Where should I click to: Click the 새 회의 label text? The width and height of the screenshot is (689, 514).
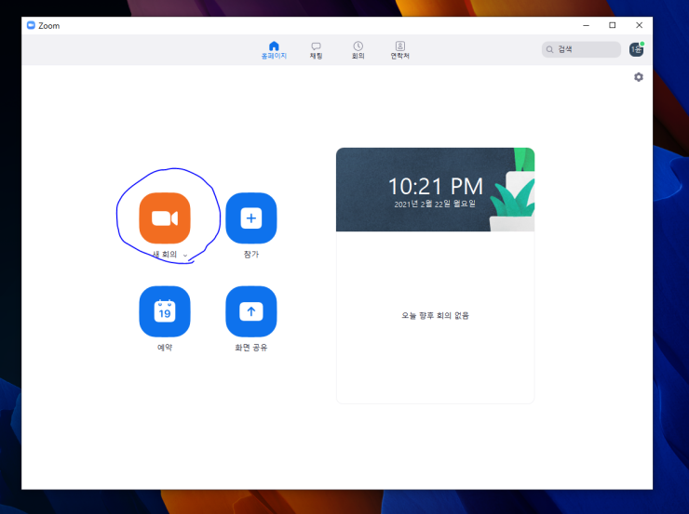point(165,255)
